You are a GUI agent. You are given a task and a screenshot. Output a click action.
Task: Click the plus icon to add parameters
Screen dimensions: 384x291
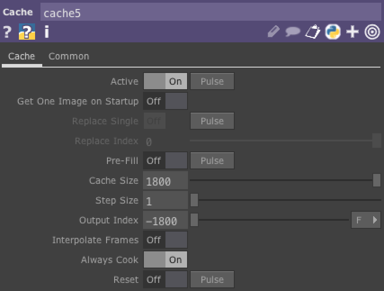[353, 32]
